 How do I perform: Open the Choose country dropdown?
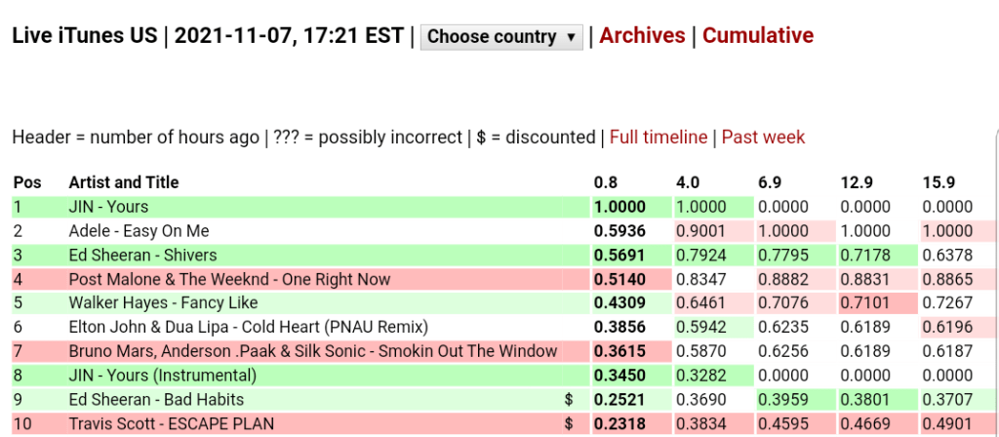(501, 37)
